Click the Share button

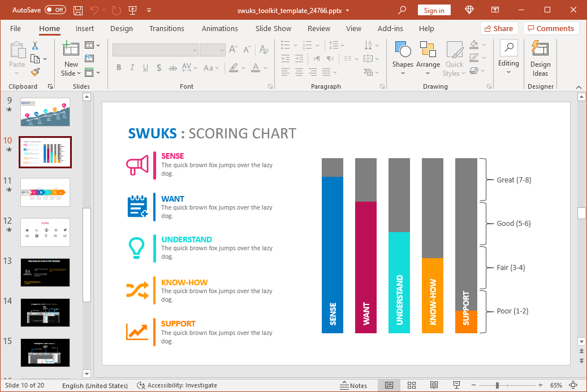click(499, 28)
